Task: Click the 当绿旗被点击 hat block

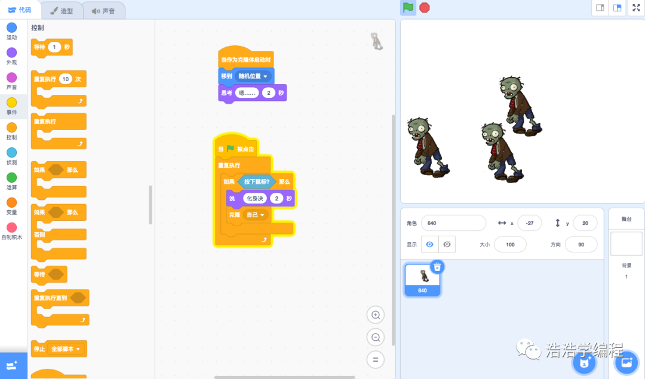Action: (236, 147)
